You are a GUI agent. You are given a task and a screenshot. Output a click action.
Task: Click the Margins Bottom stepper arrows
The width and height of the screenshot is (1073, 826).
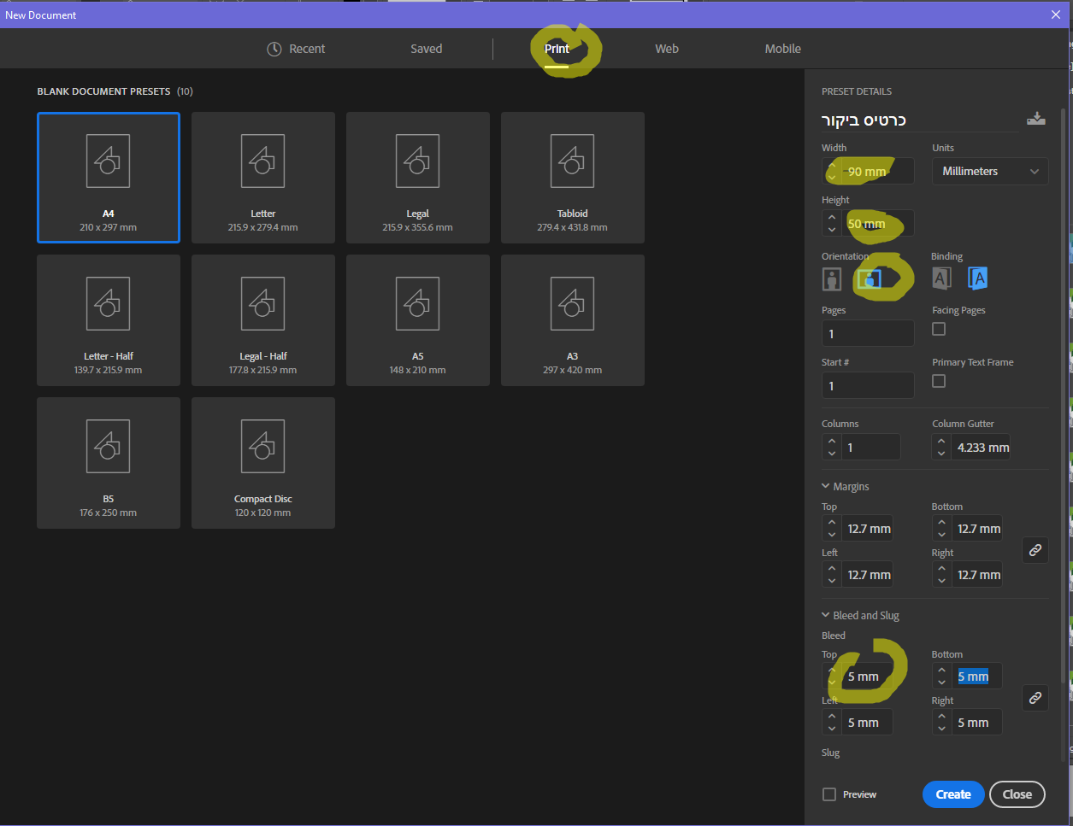(941, 529)
